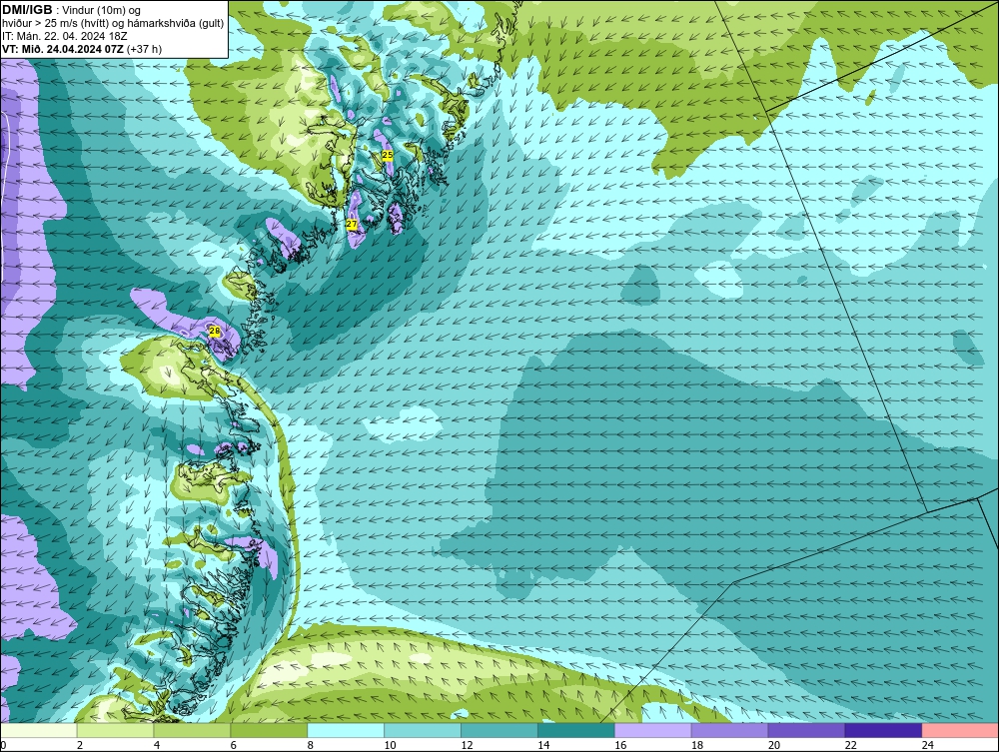
Task: Select the pink above-24 m/s legend swatch
Action: pyautogui.click(x=960, y=730)
